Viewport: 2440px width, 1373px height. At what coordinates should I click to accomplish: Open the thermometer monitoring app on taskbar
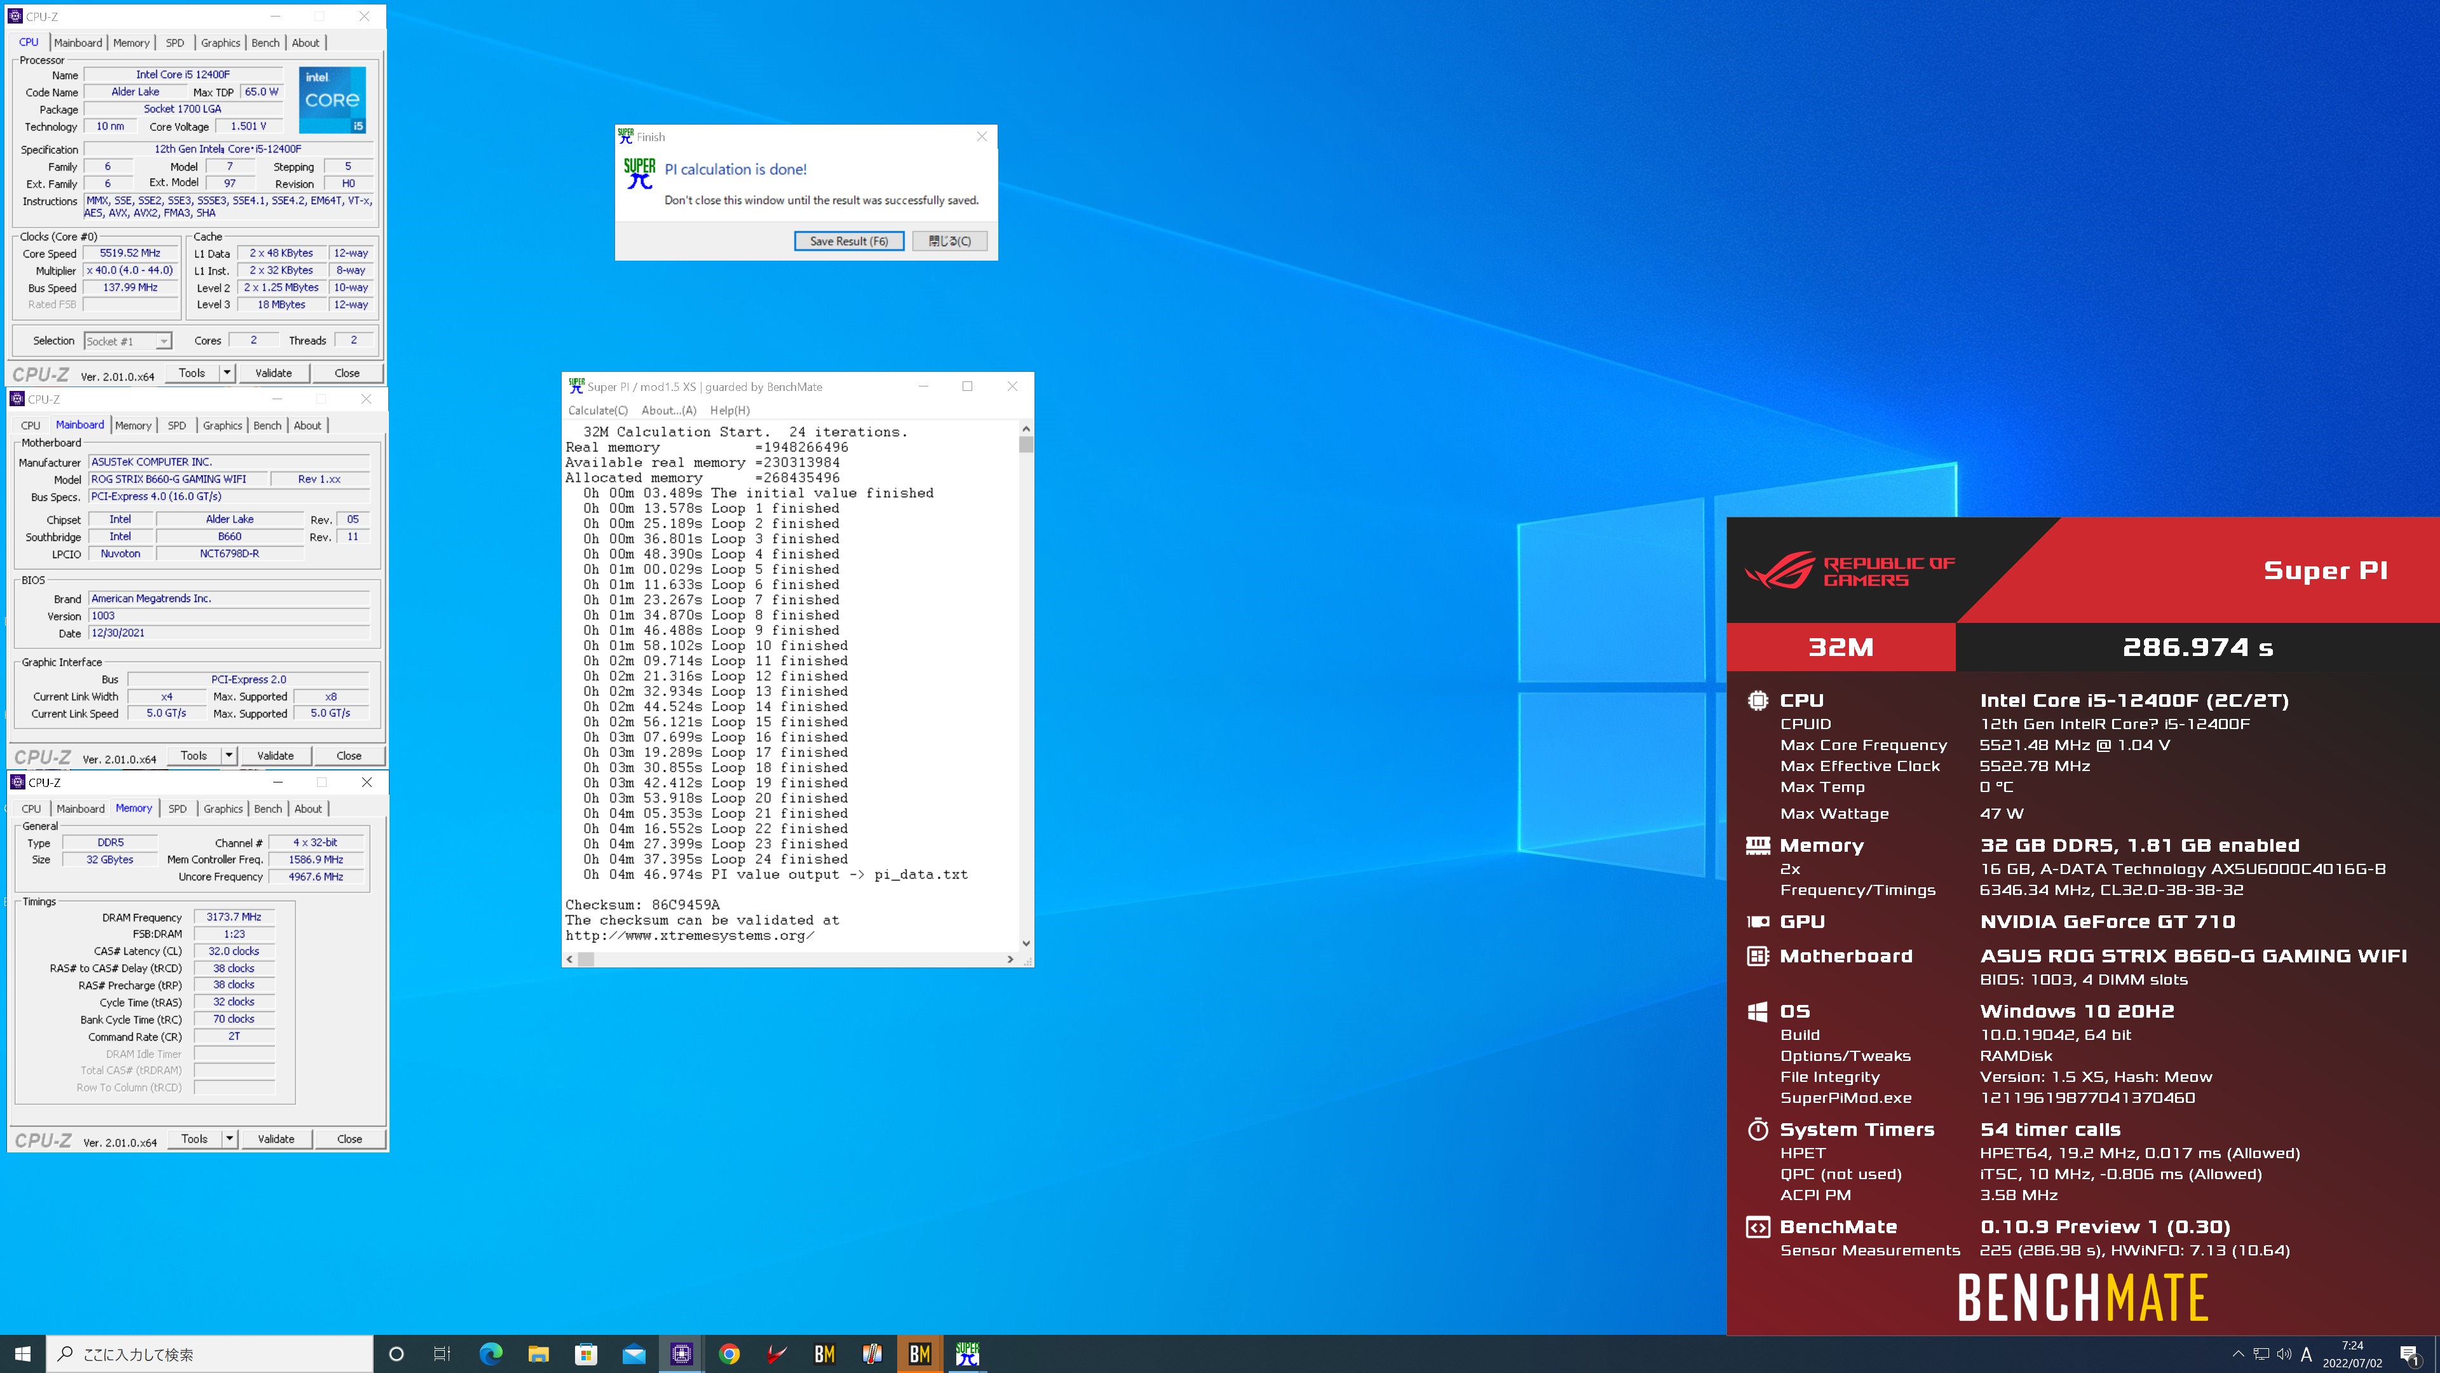[872, 1354]
